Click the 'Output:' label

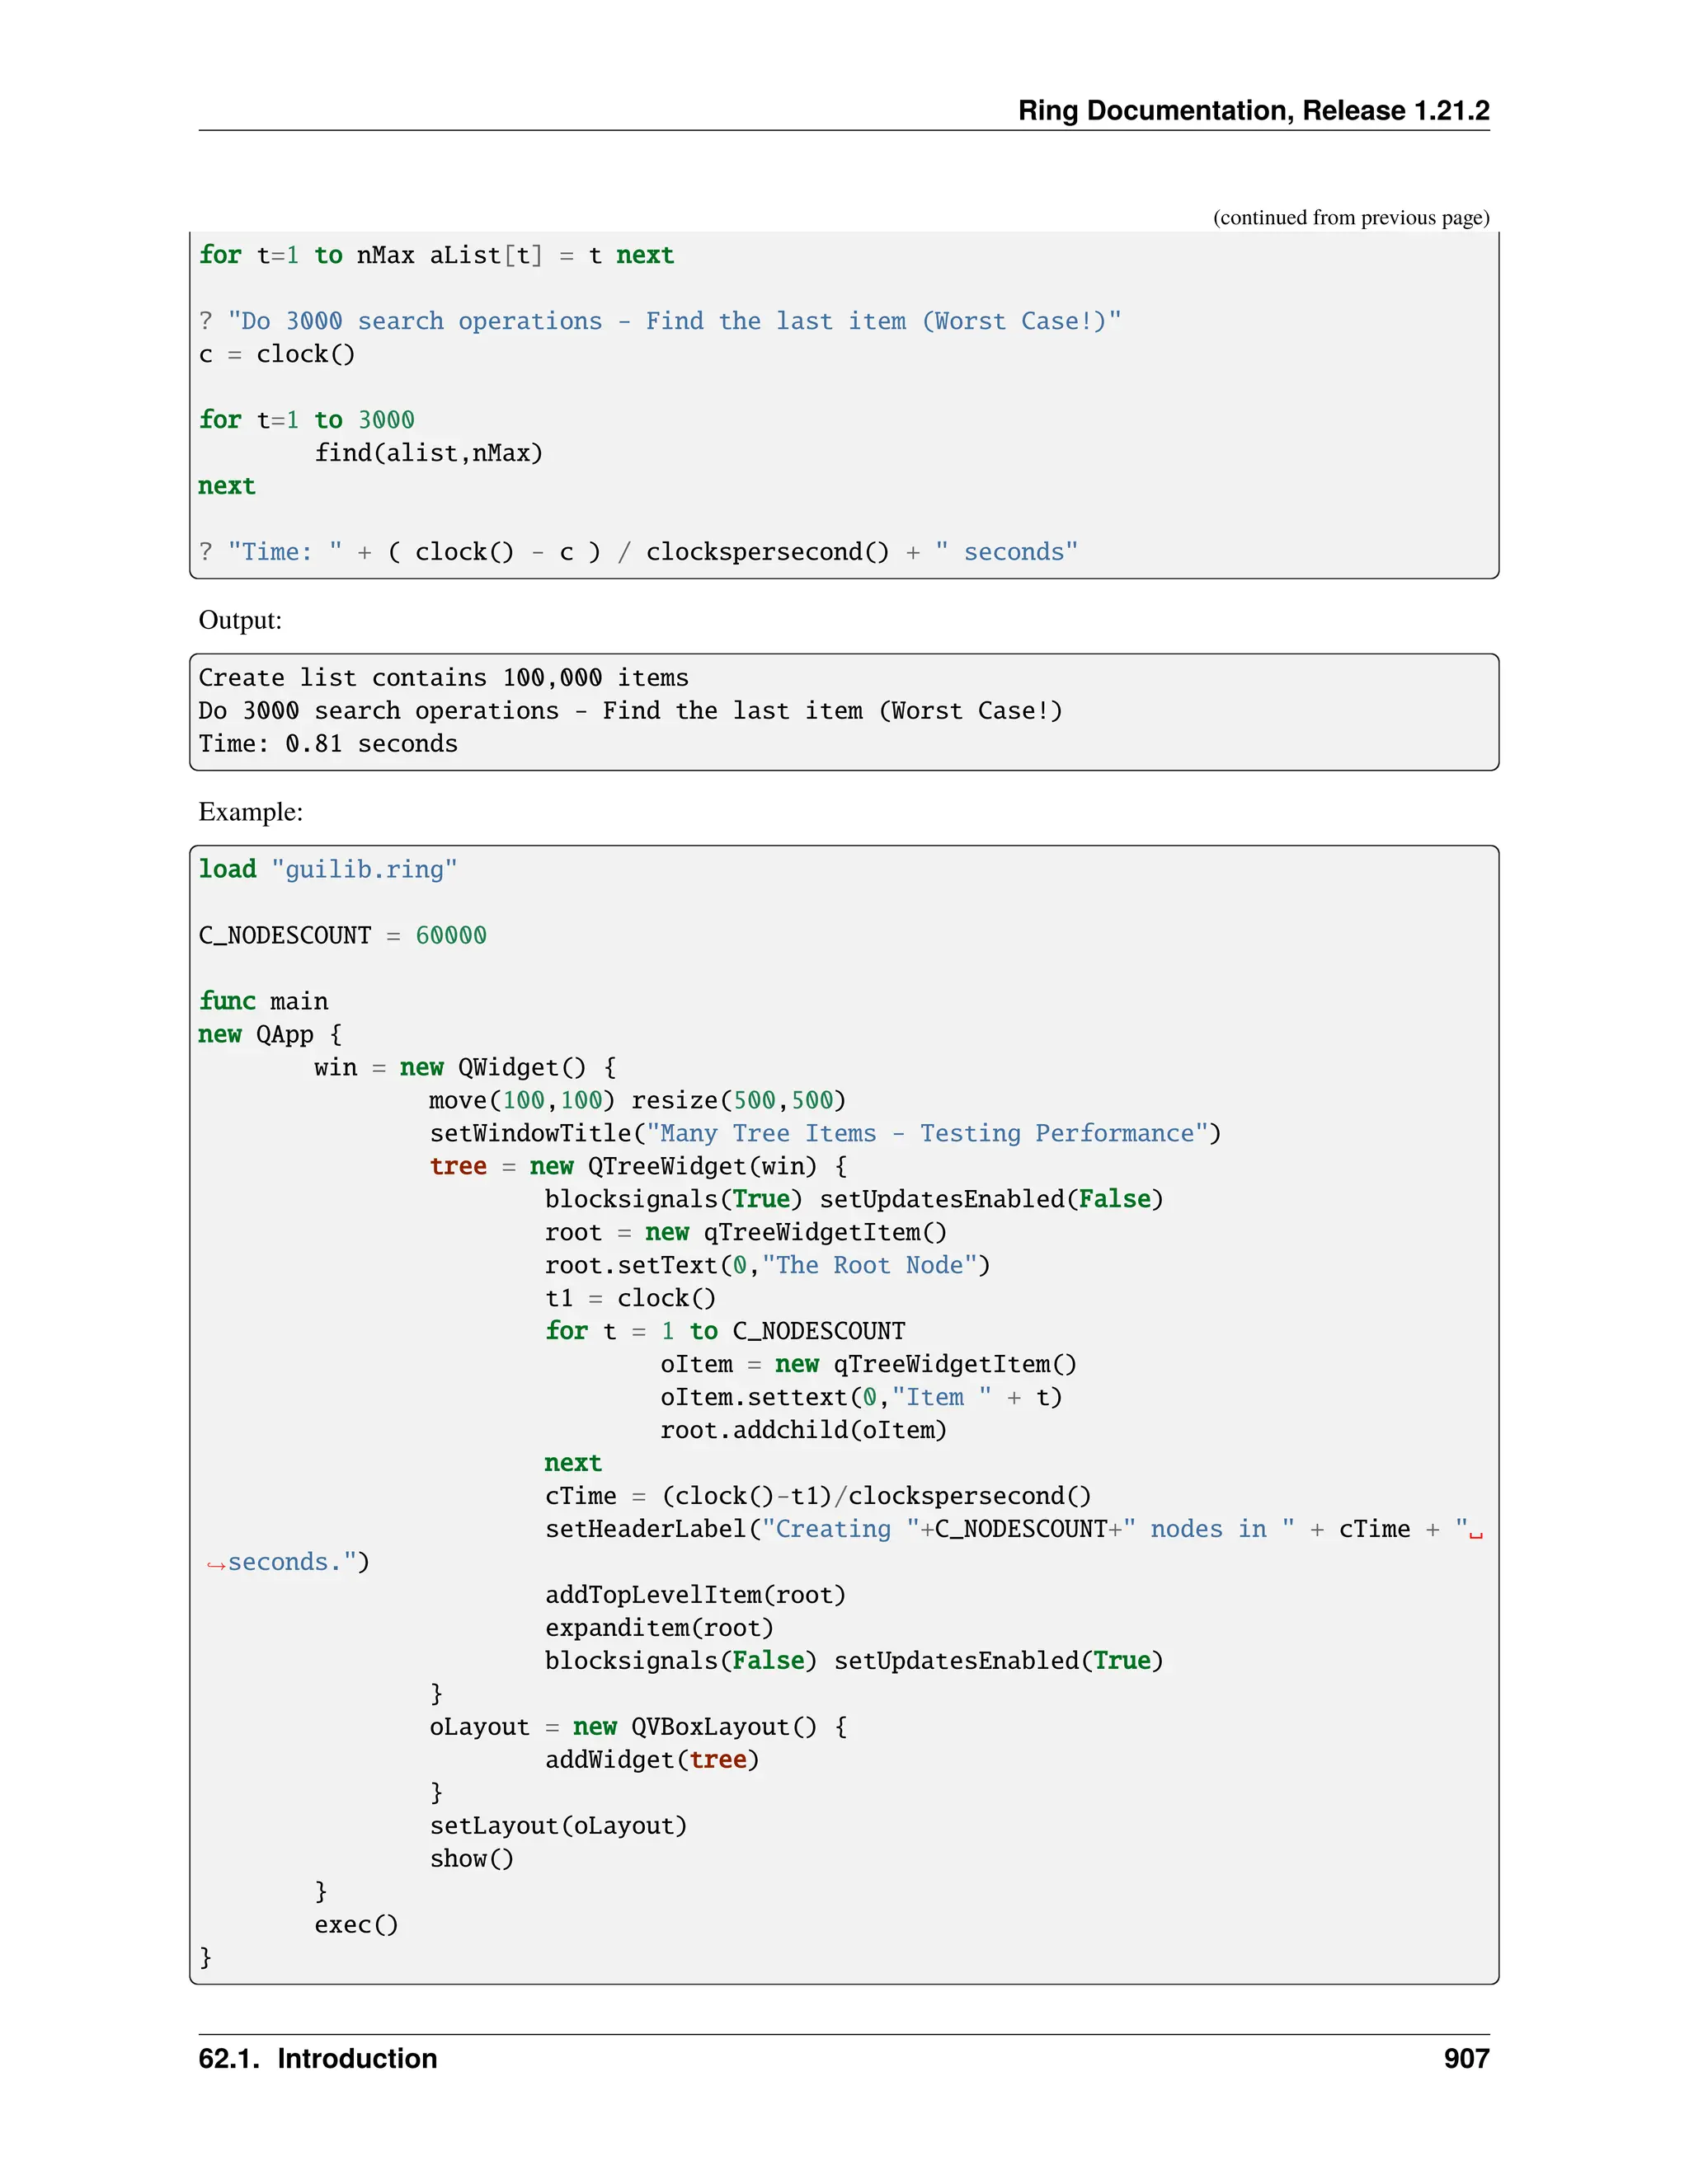(240, 620)
